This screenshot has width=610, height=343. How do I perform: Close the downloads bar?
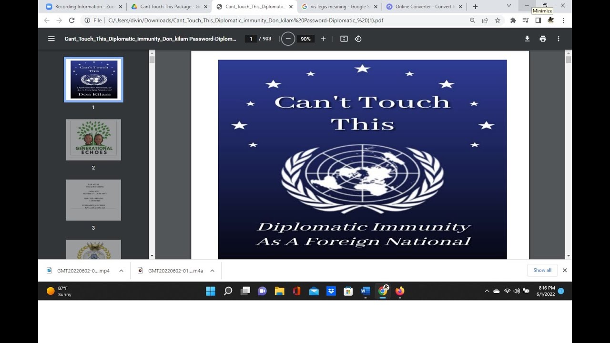(565, 270)
